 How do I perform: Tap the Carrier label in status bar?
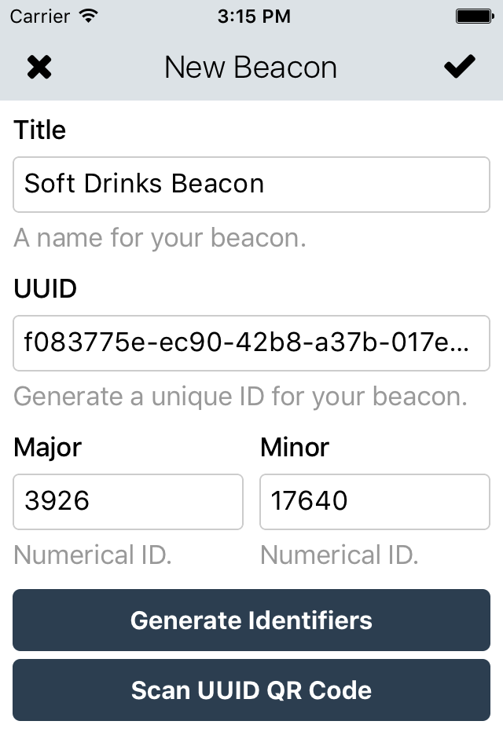click(40, 16)
